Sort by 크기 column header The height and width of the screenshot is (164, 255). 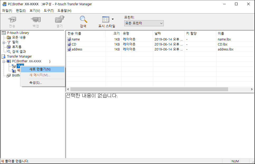(x=113, y=33)
